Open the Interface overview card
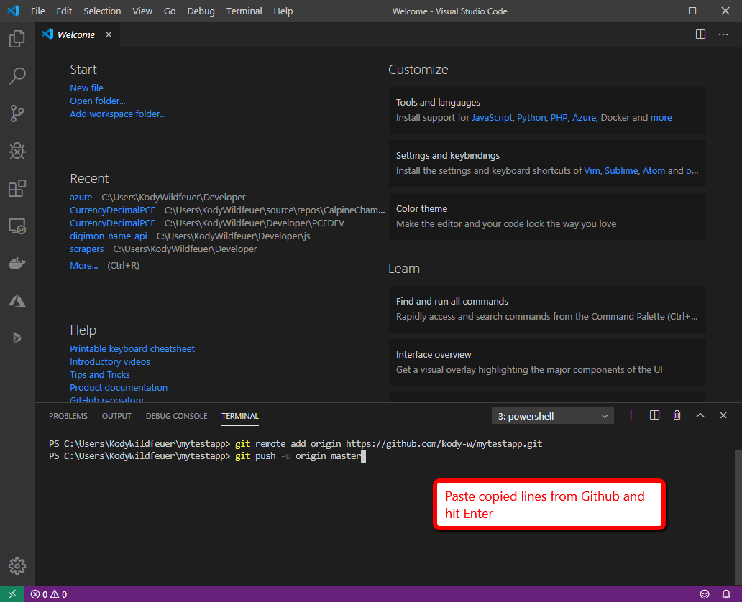This screenshot has width=742, height=602. pyautogui.click(x=547, y=362)
